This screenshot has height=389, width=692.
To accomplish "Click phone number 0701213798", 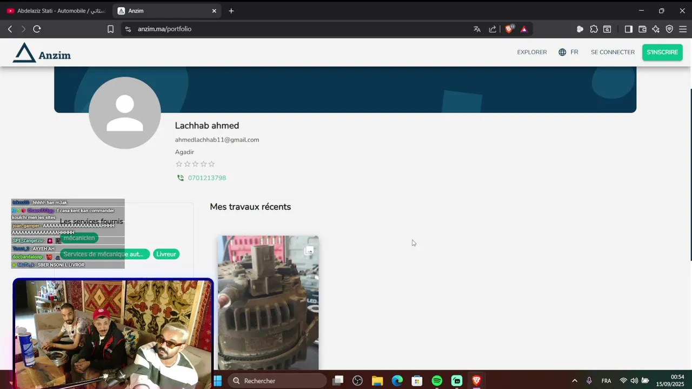I will click(207, 178).
